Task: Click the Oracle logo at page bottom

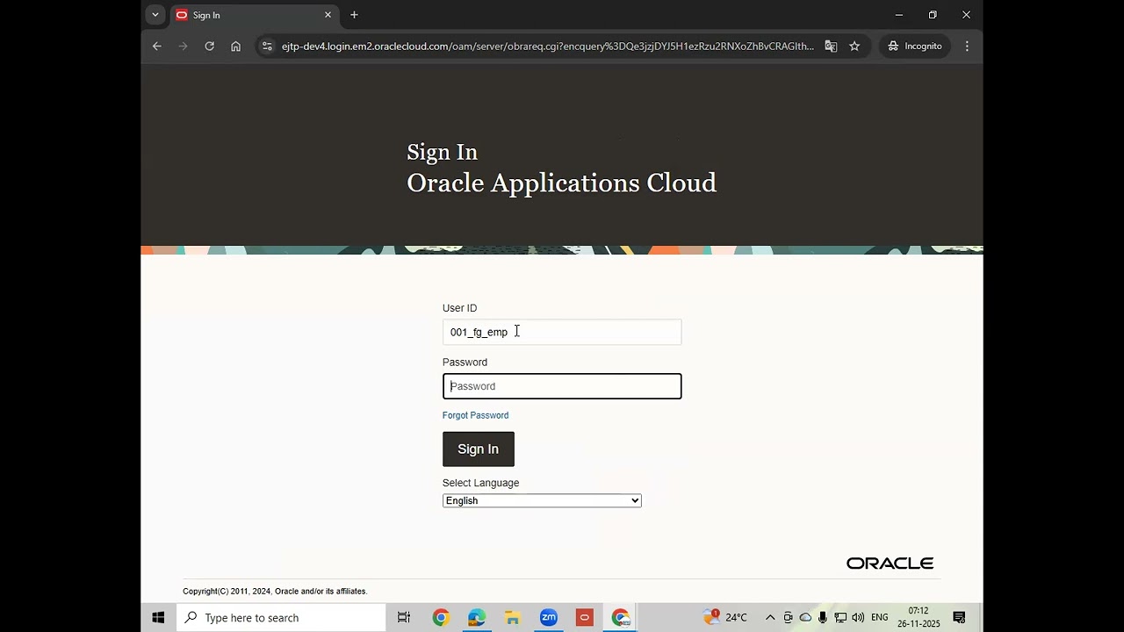Action: [890, 564]
